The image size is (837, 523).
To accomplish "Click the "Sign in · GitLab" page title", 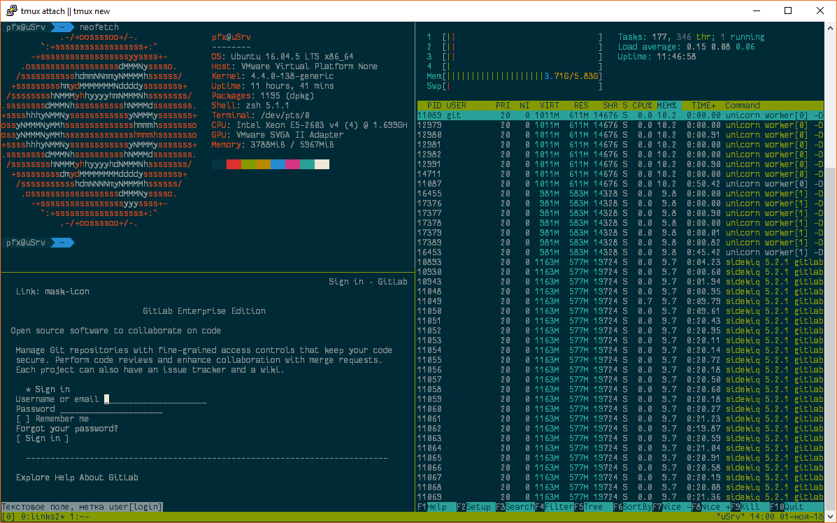I will (x=368, y=282).
